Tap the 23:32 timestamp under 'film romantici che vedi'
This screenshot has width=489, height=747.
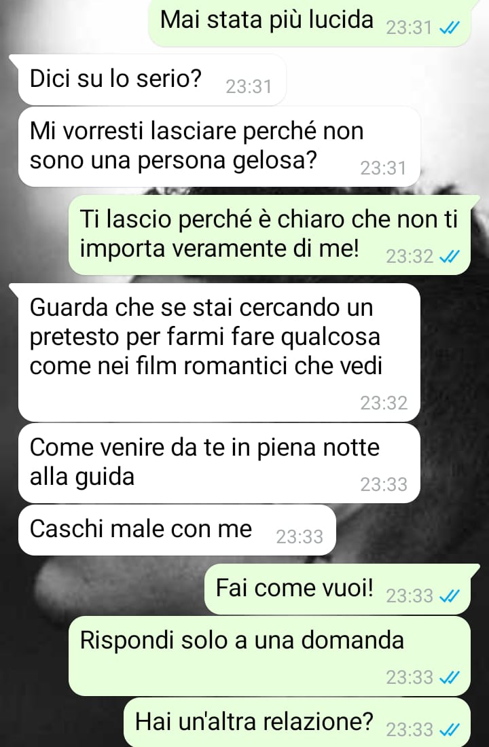[x=384, y=403]
